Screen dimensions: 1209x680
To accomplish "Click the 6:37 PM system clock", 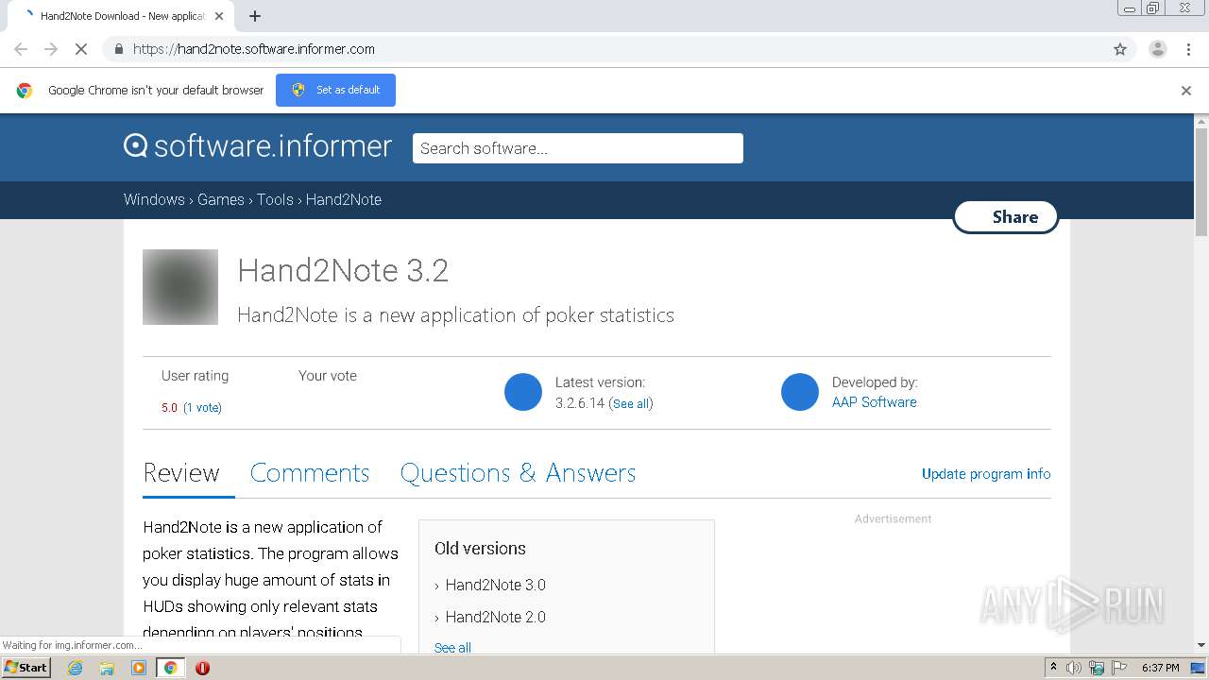I will click(1161, 668).
